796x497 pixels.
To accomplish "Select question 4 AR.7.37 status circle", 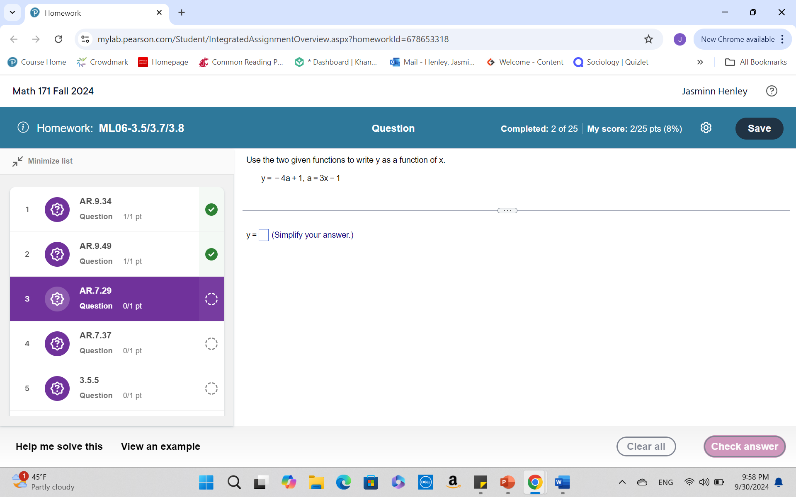I will (x=211, y=343).
